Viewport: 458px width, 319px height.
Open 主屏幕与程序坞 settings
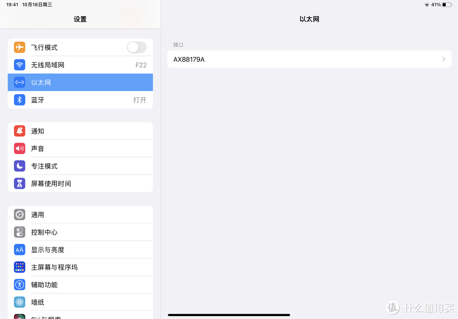80,267
